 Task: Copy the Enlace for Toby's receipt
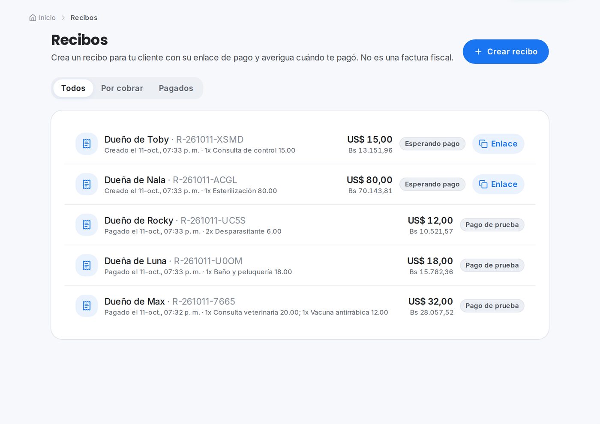point(498,144)
